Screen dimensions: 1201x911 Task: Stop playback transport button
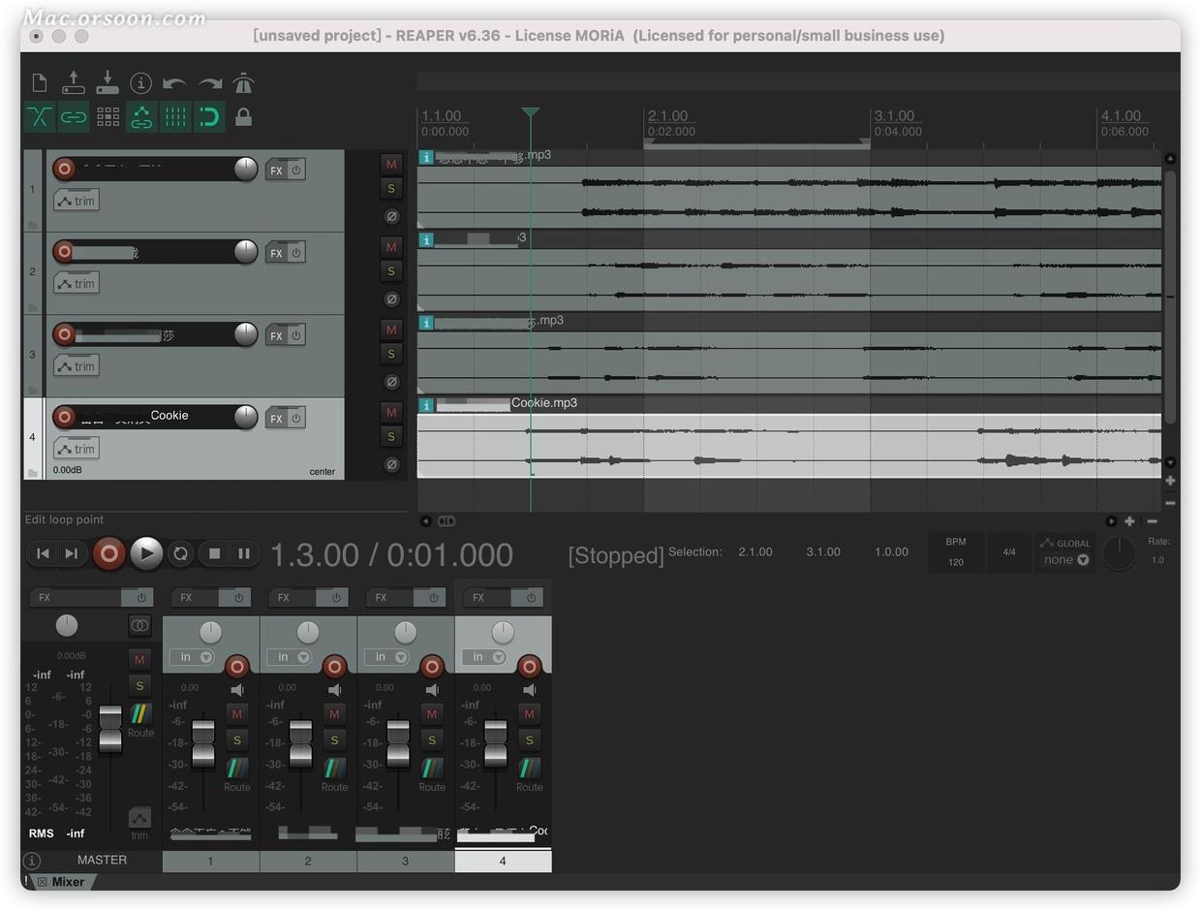pyautogui.click(x=215, y=553)
